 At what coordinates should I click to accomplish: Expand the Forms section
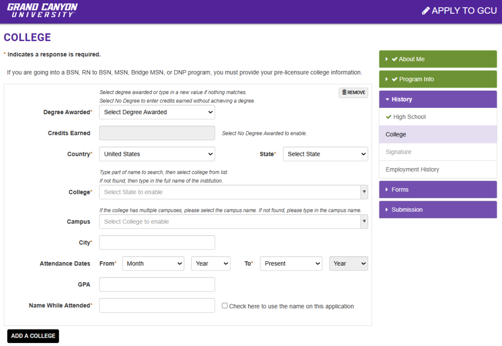(400, 190)
